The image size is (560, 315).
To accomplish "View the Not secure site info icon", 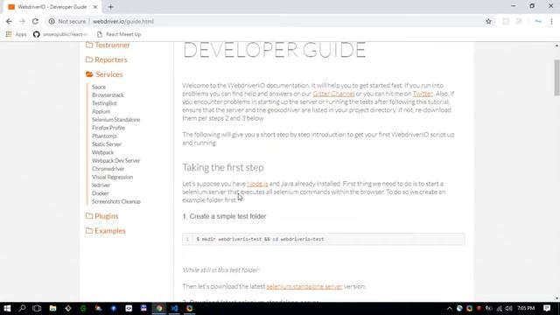I will pyautogui.click(x=52, y=21).
